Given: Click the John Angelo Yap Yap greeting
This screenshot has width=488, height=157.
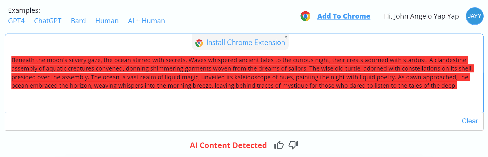Looking at the screenshot, I should [421, 16].
